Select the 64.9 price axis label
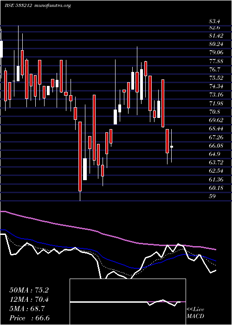Image resolution: width=232 pixels, height=325 pixels. [214, 154]
